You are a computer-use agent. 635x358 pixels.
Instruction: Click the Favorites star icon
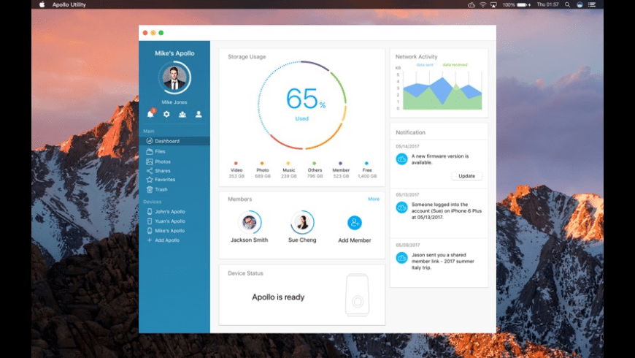click(150, 179)
